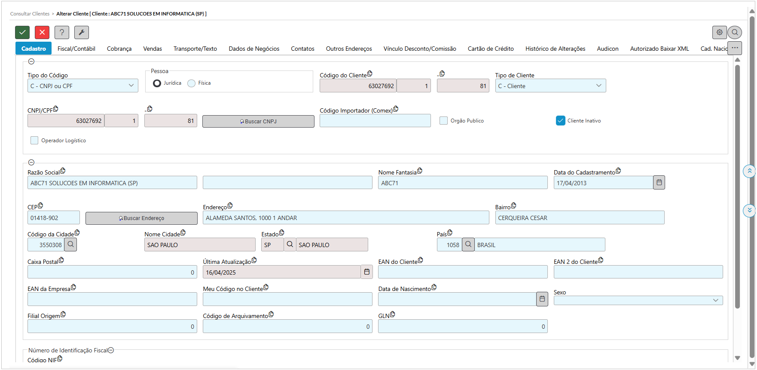Click the Nome Fantasia input field

[463, 183]
